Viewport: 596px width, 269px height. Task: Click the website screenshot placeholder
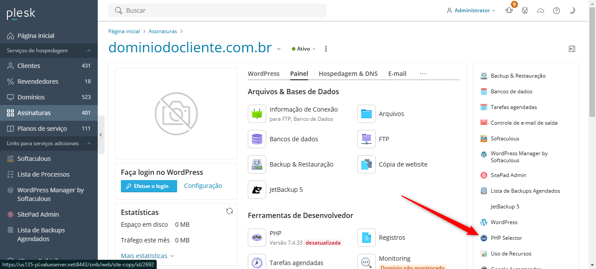[x=176, y=114]
